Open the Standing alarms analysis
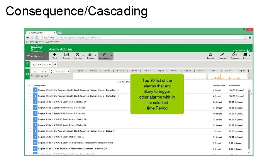The image size is (278, 156). coord(78,56)
